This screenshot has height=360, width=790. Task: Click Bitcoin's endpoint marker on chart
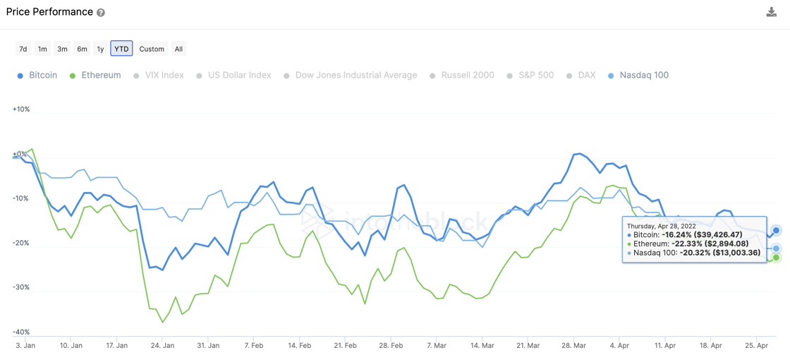tap(776, 230)
